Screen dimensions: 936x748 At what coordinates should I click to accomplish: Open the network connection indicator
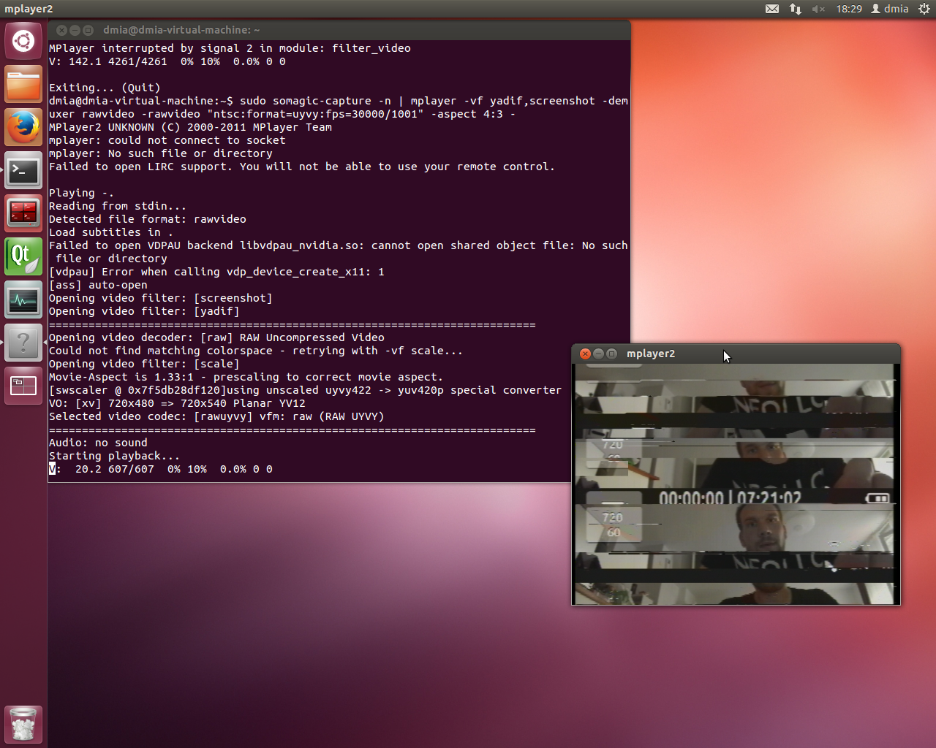pos(796,9)
